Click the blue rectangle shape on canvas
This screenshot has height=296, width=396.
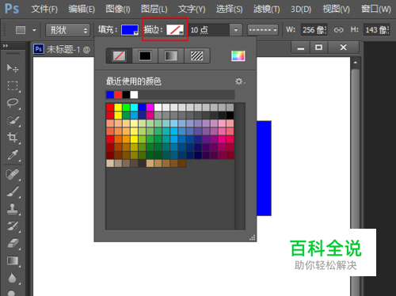click(264, 169)
